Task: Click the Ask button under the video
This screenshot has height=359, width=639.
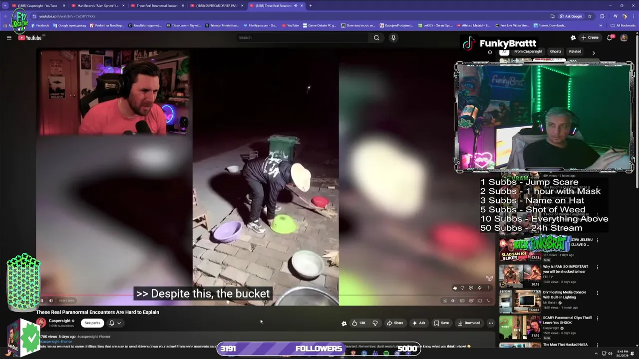Action: click(419, 323)
